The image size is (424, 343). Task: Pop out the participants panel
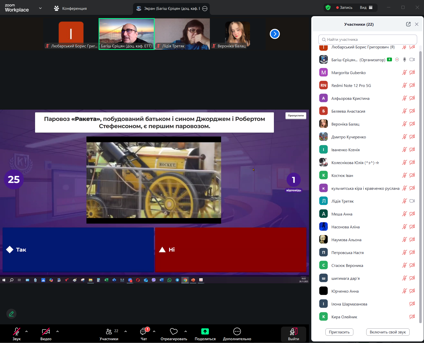pyautogui.click(x=408, y=24)
